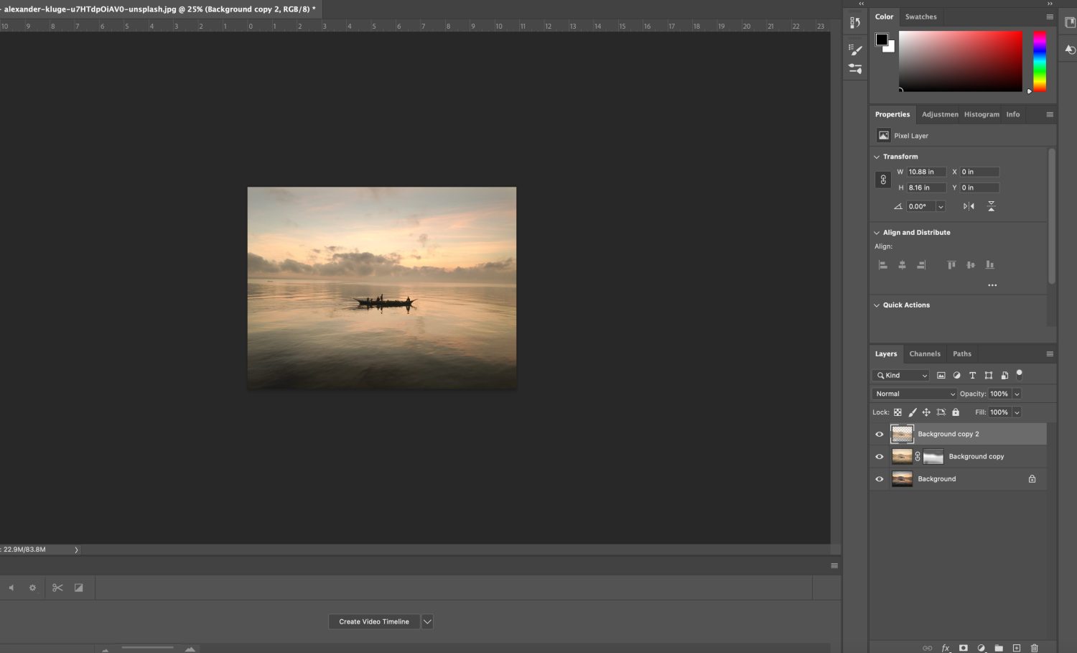Screen dimensions: 1077x653
Task: Hide the Background copy 2 layer
Action: [x=879, y=434]
